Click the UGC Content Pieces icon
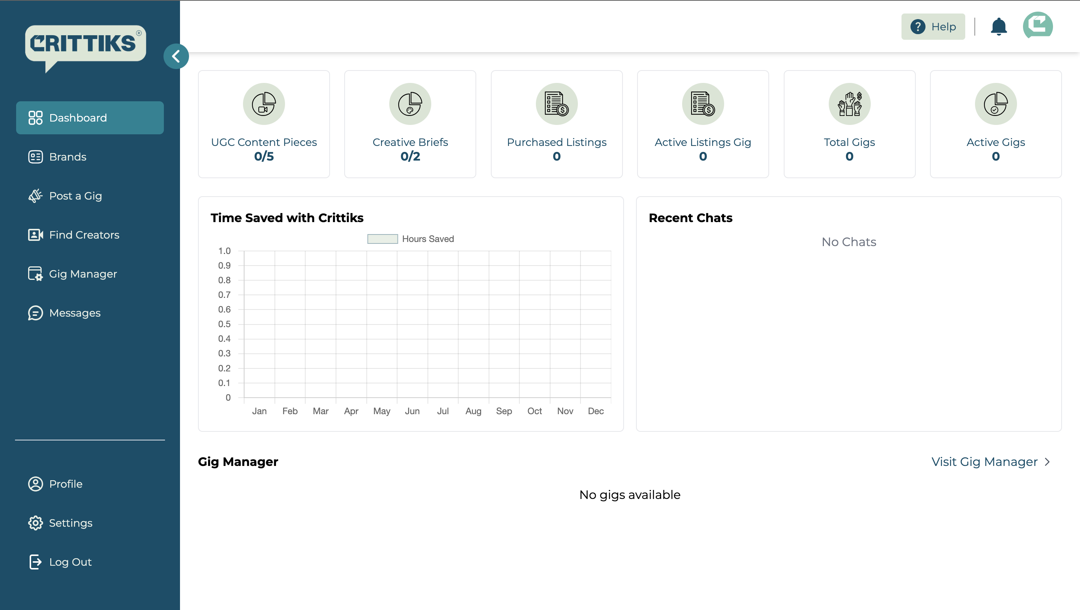This screenshot has width=1080, height=610. click(264, 104)
